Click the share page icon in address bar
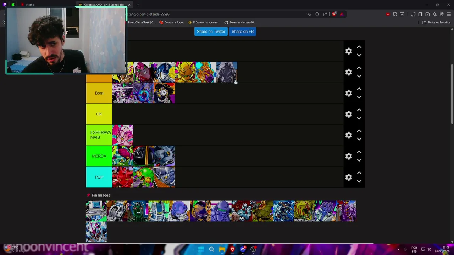454x255 pixels. 325,14
